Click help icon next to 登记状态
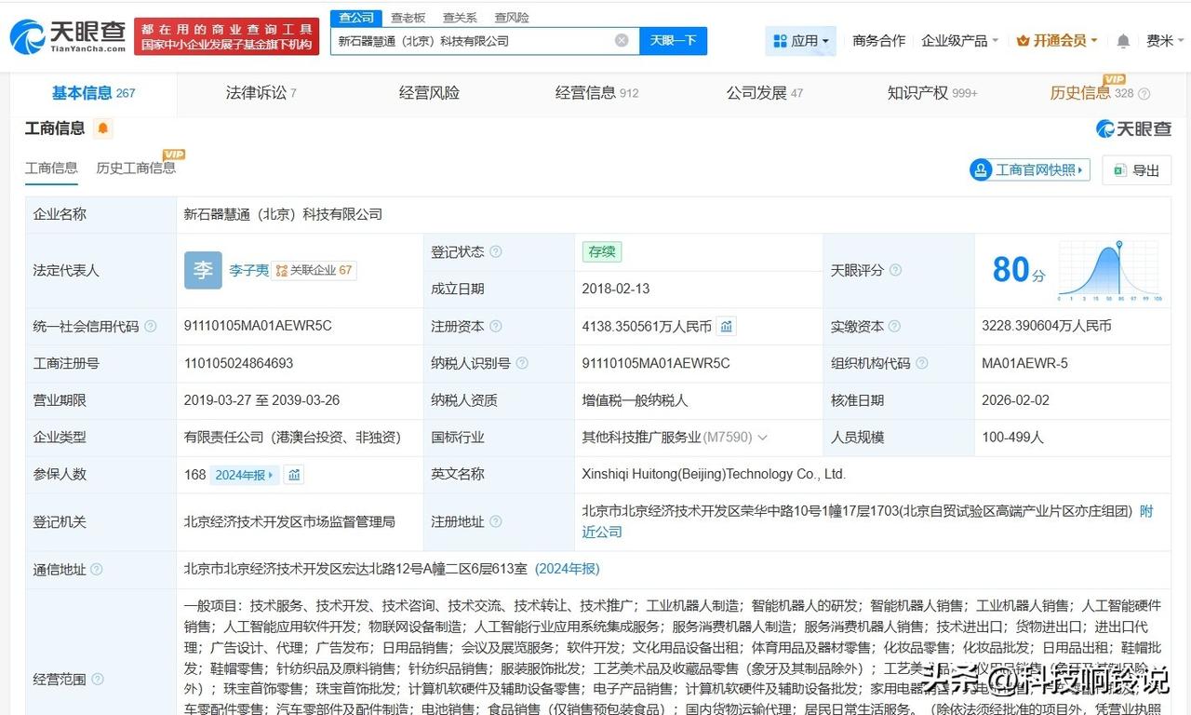 (x=496, y=251)
